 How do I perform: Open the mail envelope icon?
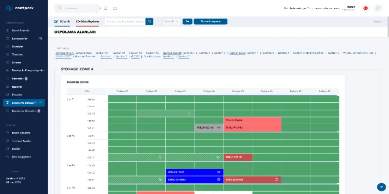point(115,8)
